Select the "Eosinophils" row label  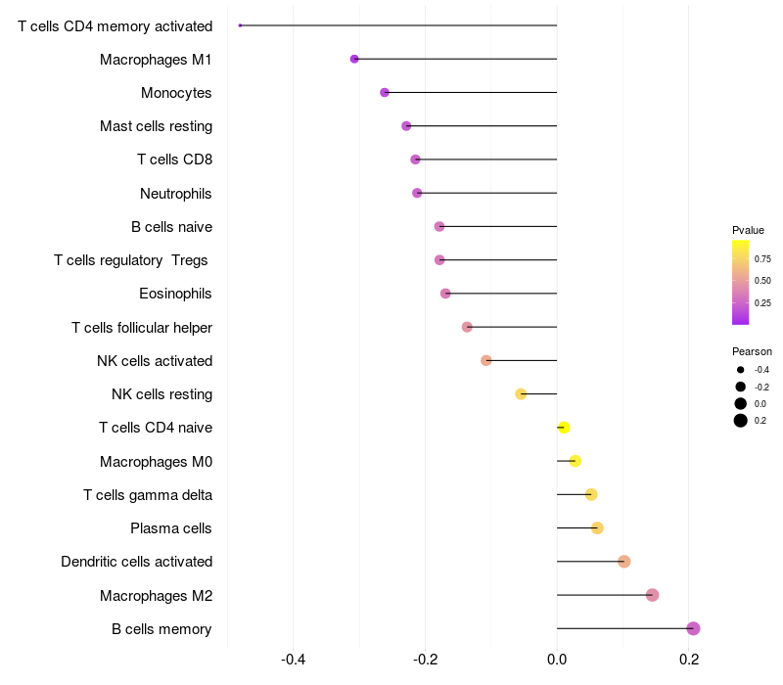coord(176,294)
